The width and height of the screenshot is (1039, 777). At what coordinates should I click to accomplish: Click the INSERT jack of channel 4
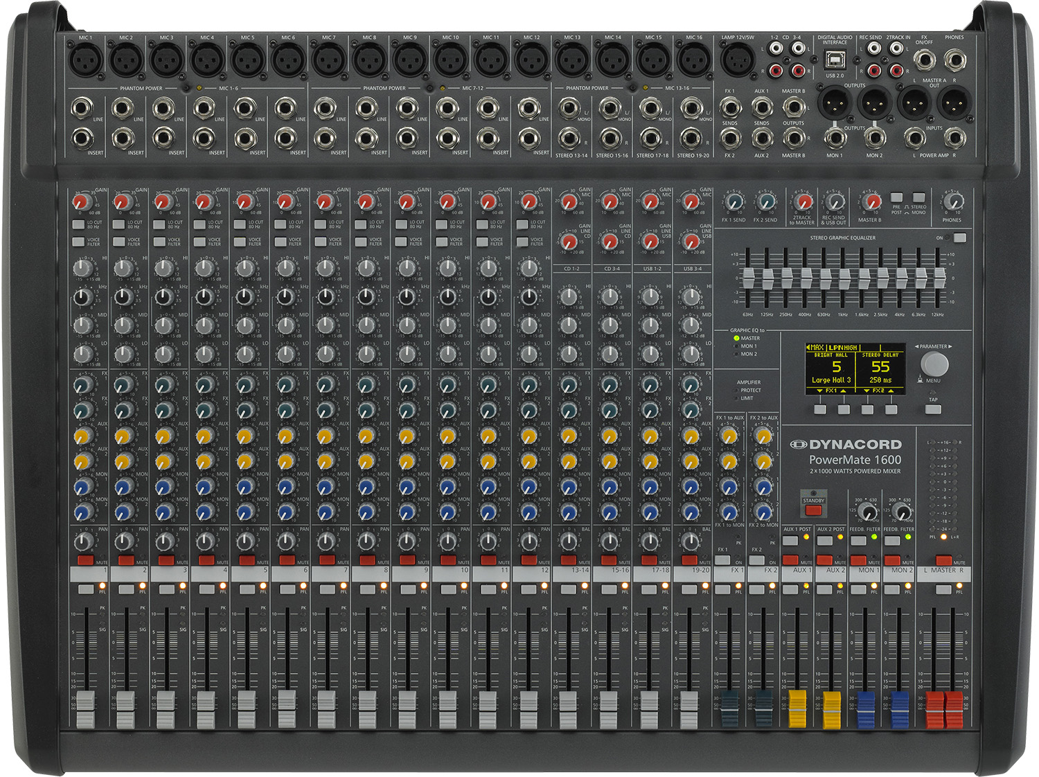(x=204, y=139)
